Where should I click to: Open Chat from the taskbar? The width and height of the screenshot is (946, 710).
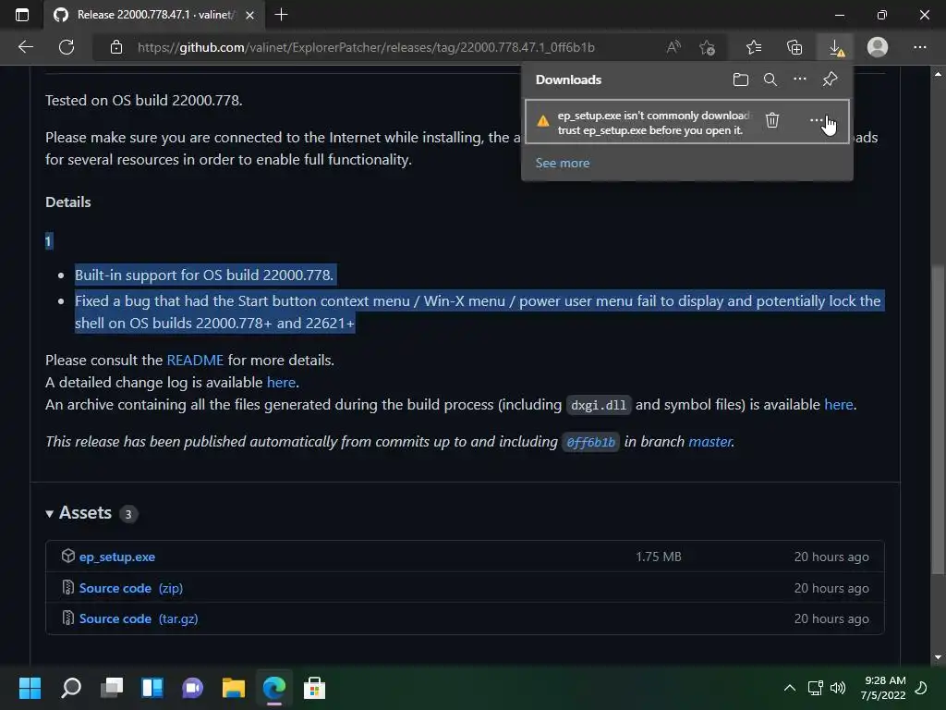tap(192, 688)
